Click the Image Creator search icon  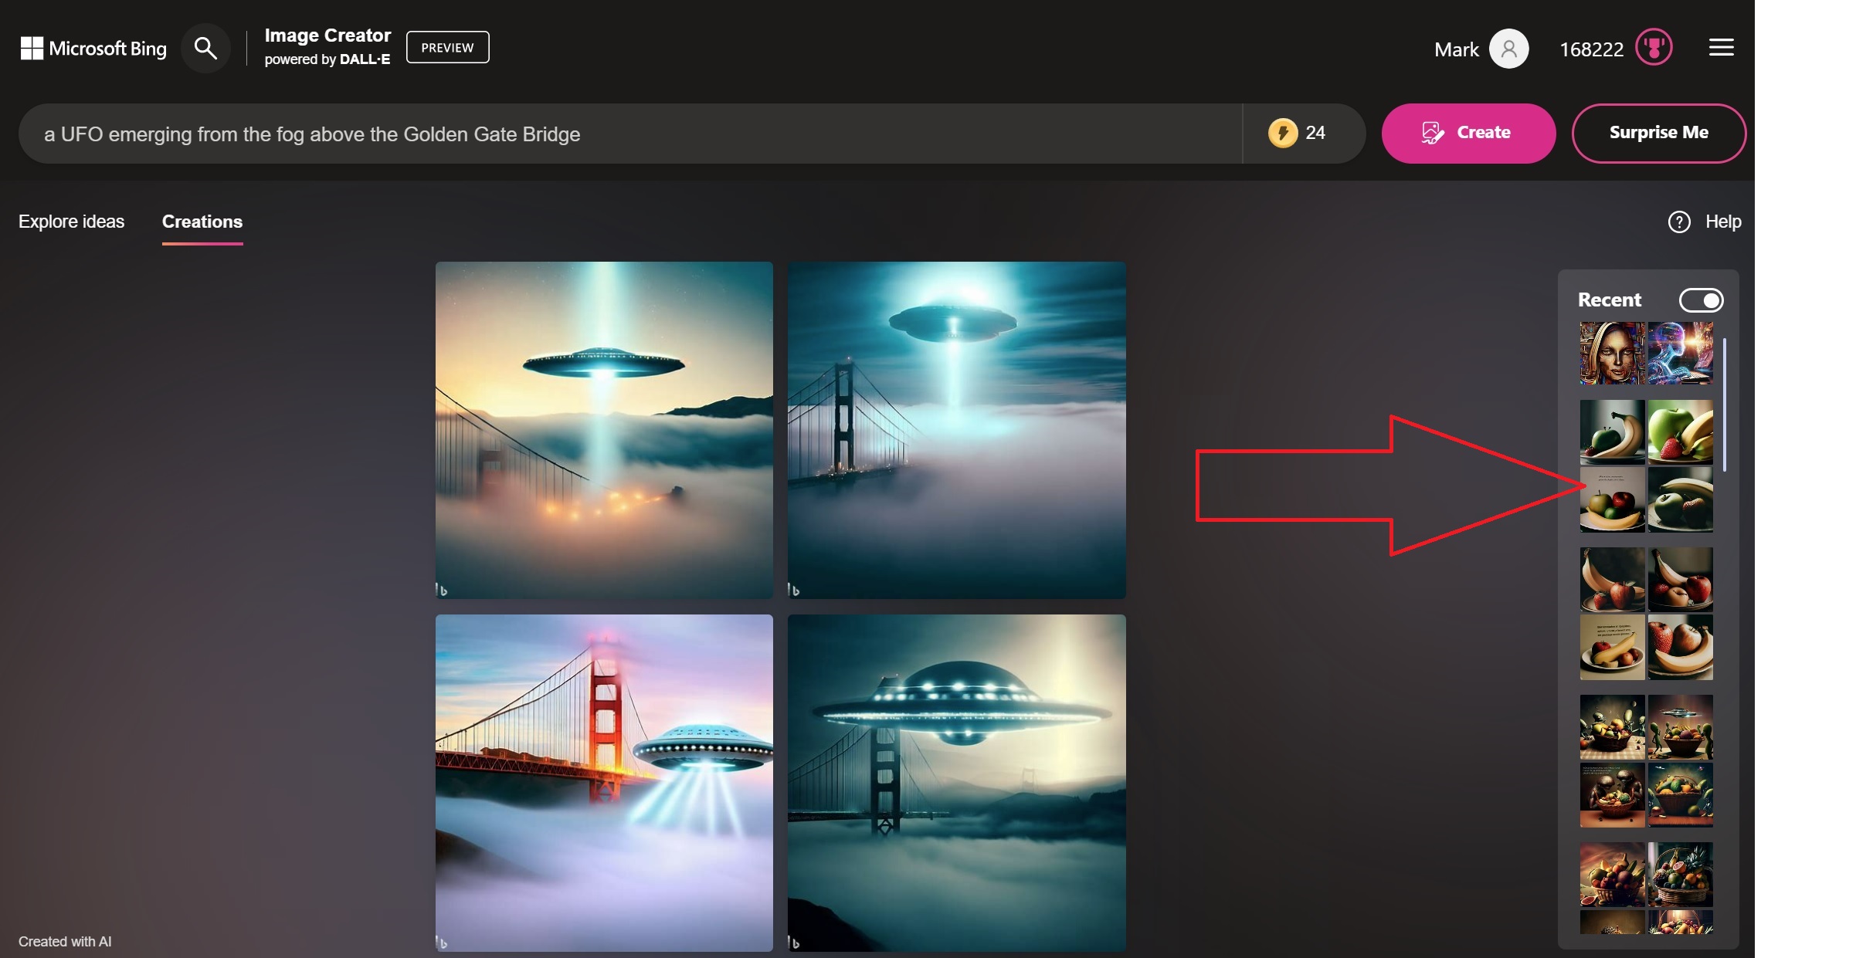point(205,46)
